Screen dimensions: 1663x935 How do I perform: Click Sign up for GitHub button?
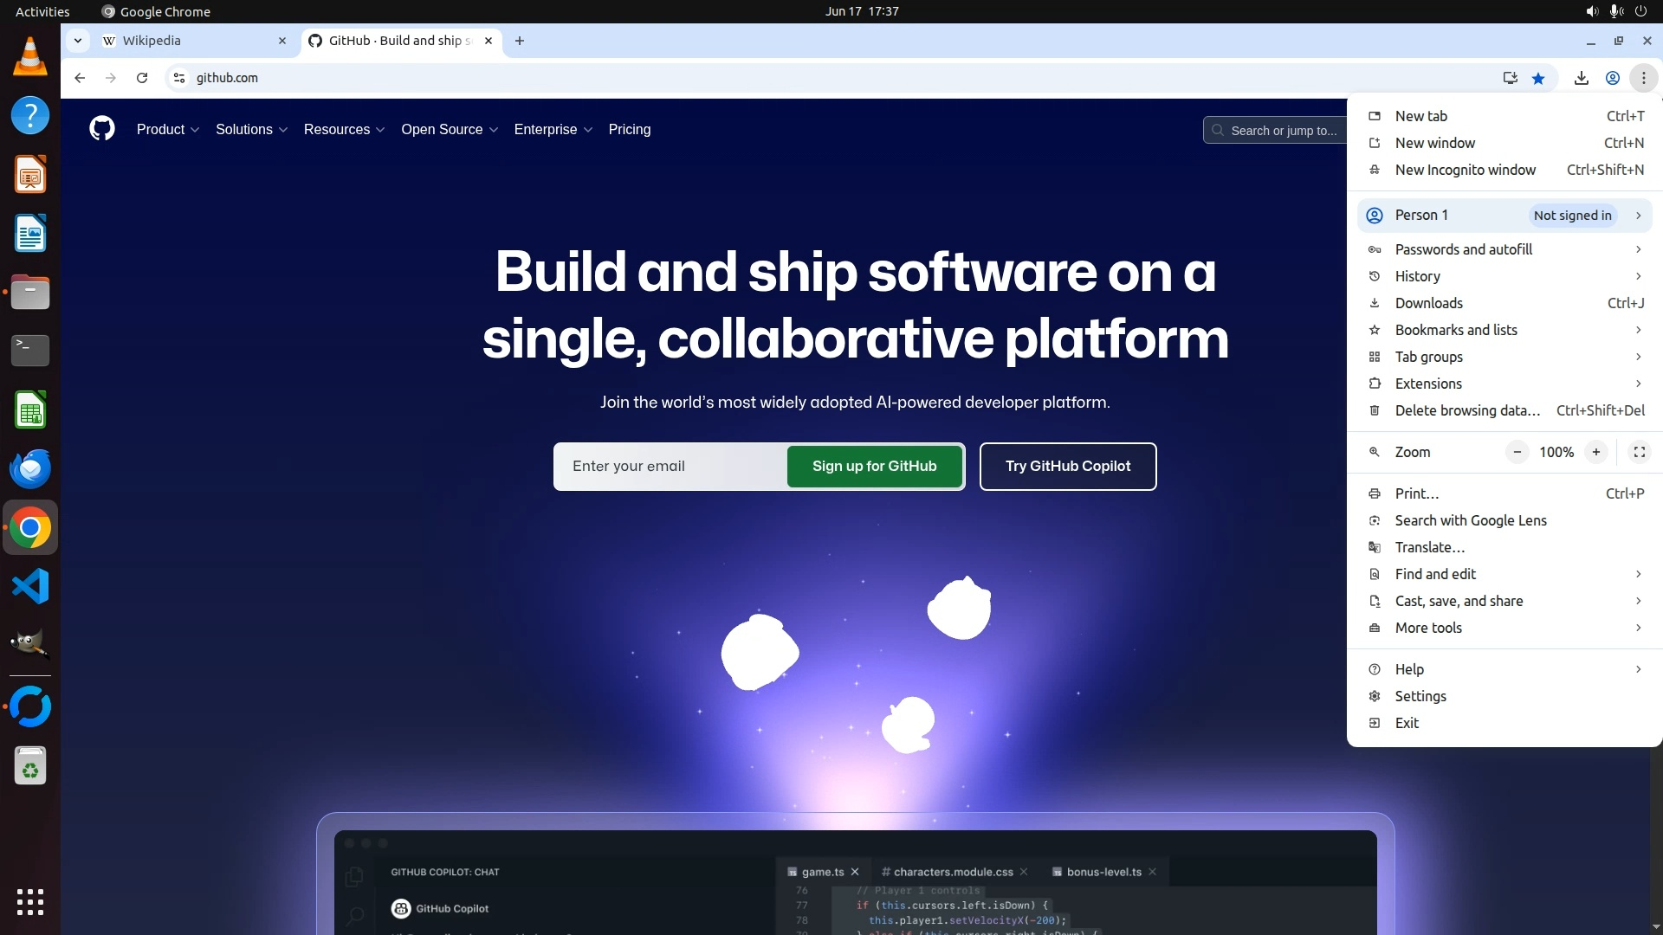874,466
